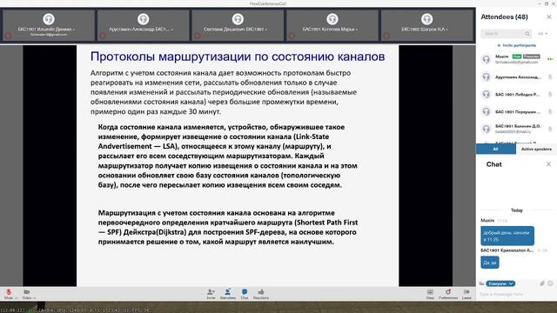The width and height of the screenshot is (557, 313).
Task: Click the microphone icon for БАС1901 Балакин Д.О.
Action: click(x=550, y=129)
